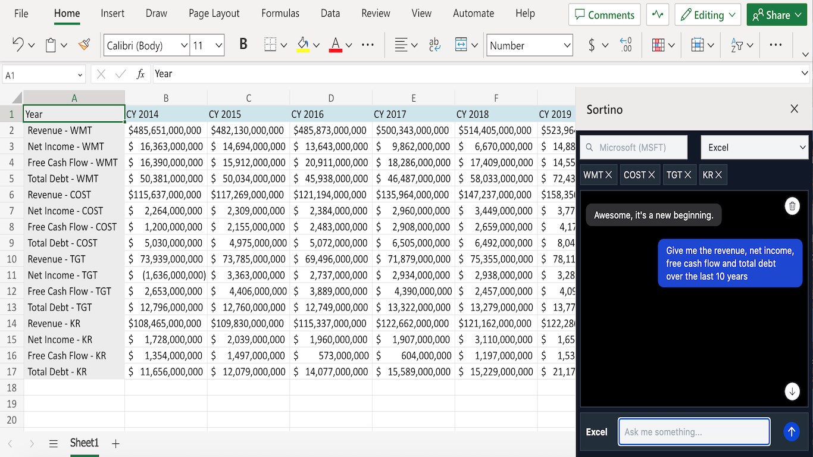This screenshot has width=813, height=457.
Task: Focus the Ask me something input
Action: tap(694, 432)
